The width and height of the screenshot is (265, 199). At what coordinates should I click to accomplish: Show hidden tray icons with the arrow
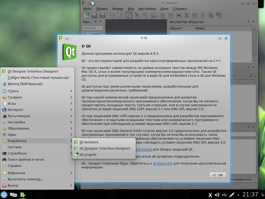(238, 195)
